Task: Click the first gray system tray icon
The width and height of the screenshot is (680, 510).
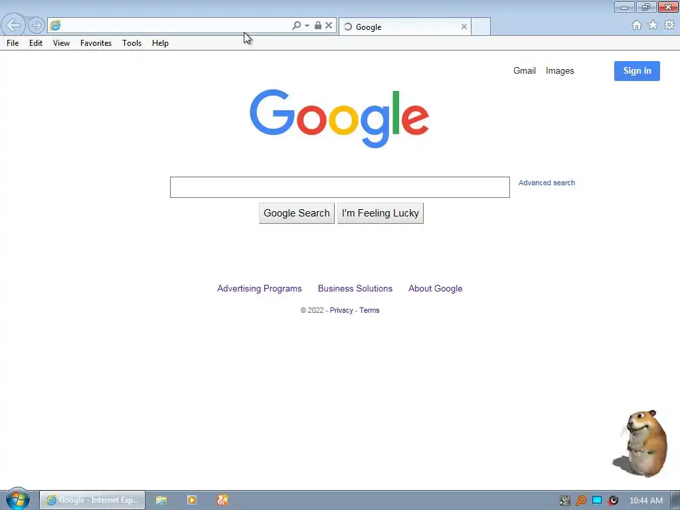Action: point(564,501)
